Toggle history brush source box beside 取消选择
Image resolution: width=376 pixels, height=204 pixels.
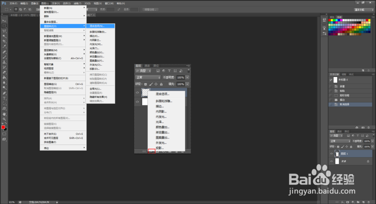pos(331,104)
